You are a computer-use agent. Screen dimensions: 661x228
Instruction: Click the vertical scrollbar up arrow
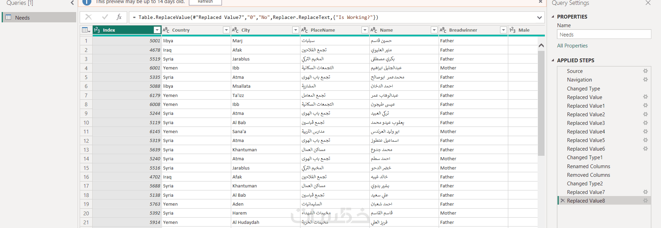point(541,45)
